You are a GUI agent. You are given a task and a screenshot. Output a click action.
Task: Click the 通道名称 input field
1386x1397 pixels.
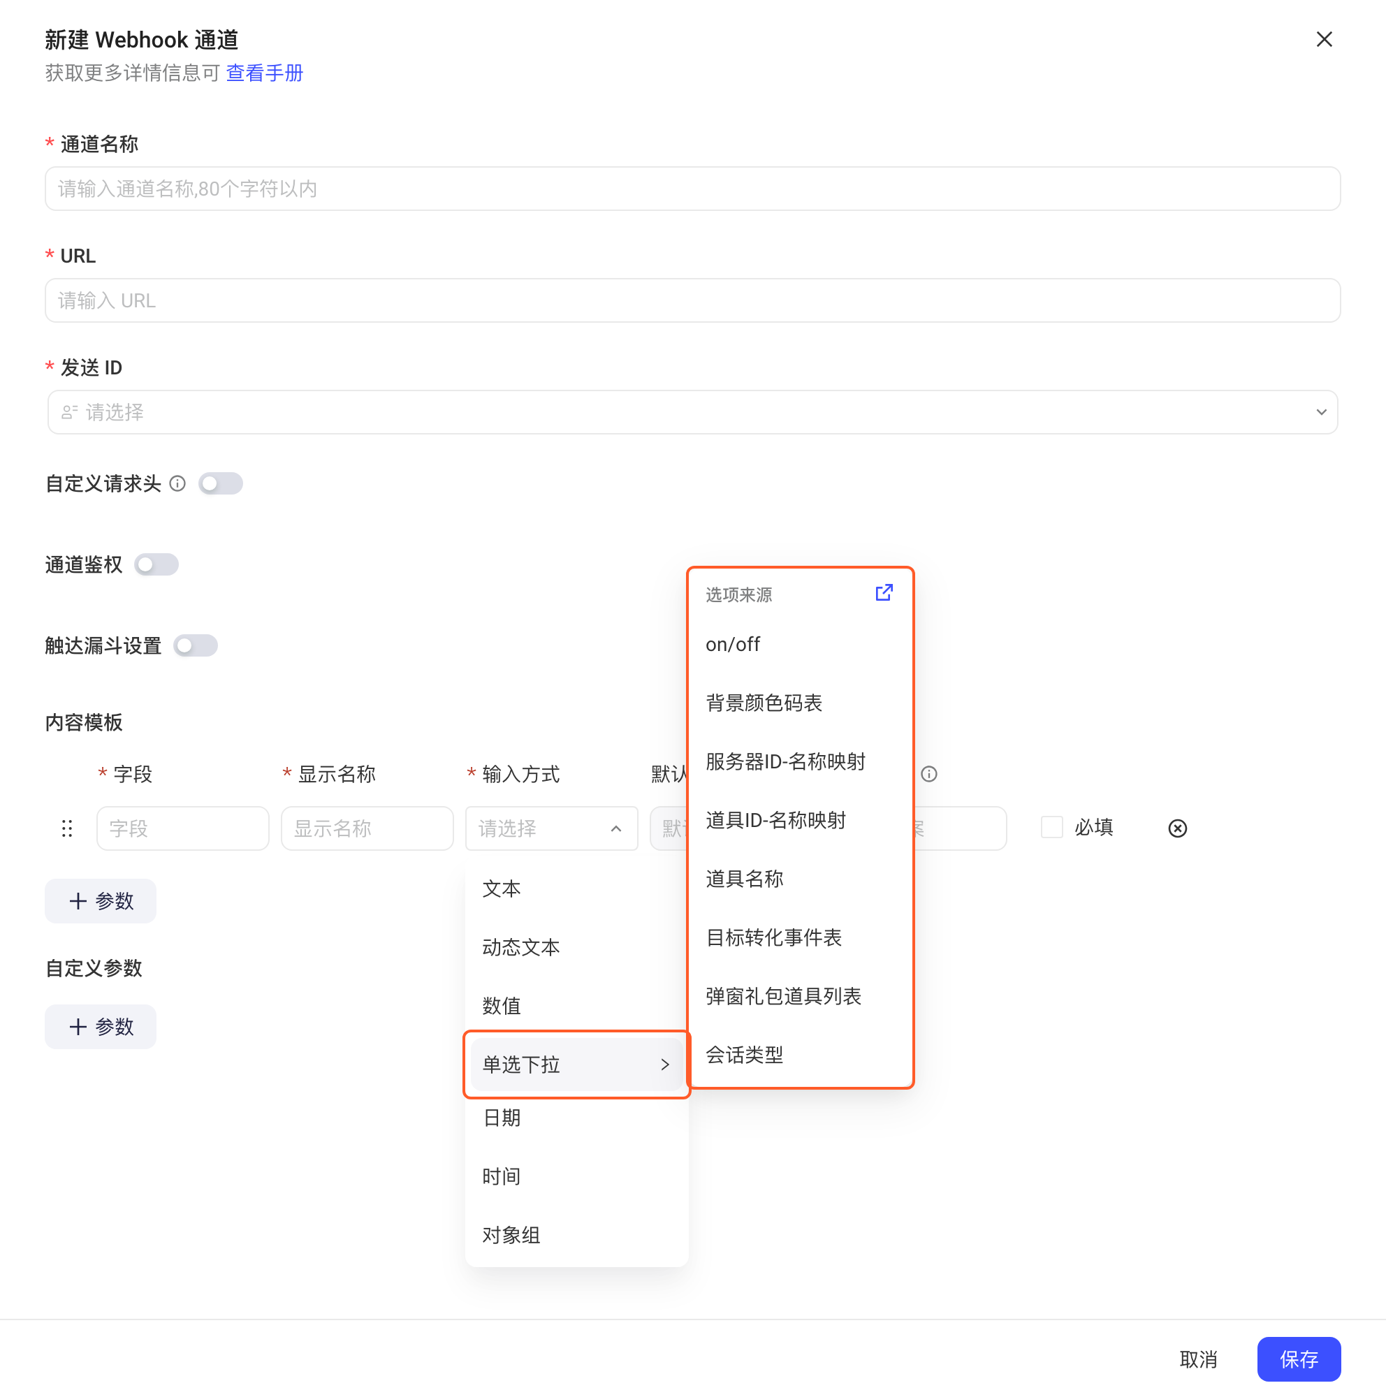click(692, 189)
